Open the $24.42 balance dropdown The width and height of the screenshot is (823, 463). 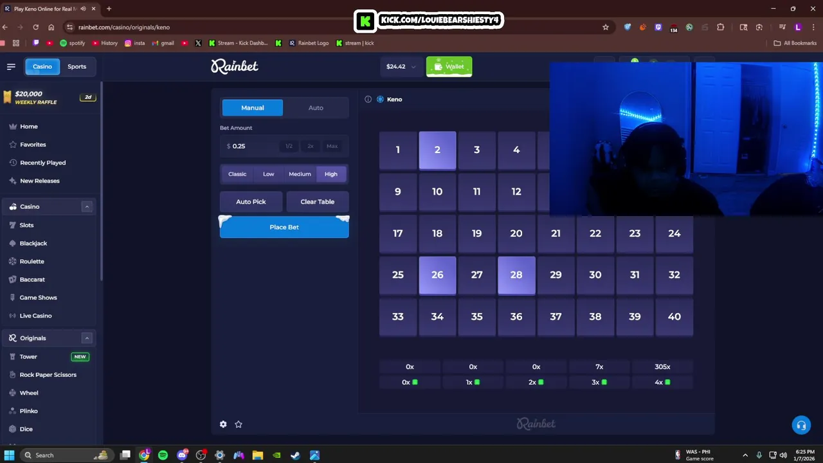click(x=401, y=67)
